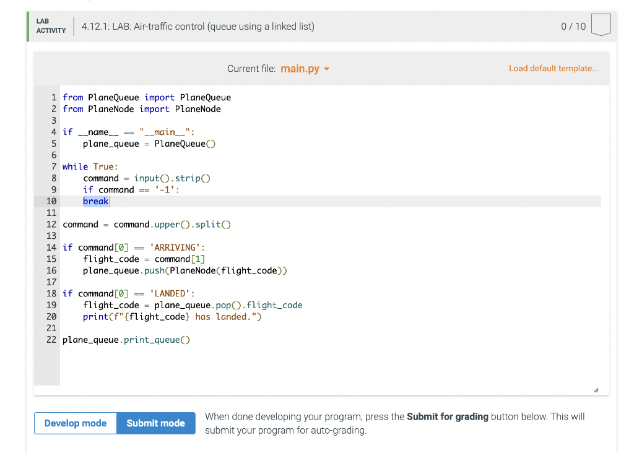Click the Submit mode blue button

(155, 423)
